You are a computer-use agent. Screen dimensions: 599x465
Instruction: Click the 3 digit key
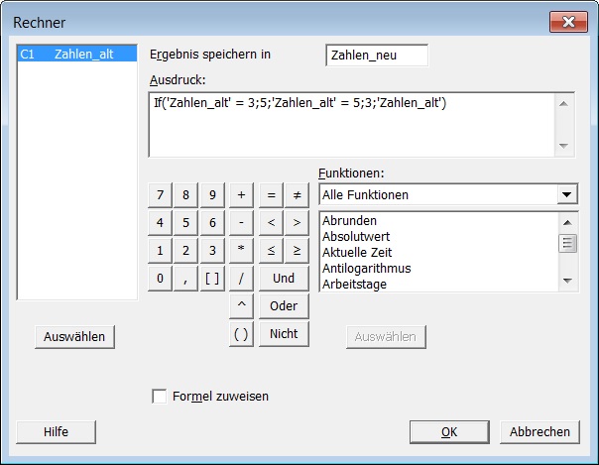(212, 251)
